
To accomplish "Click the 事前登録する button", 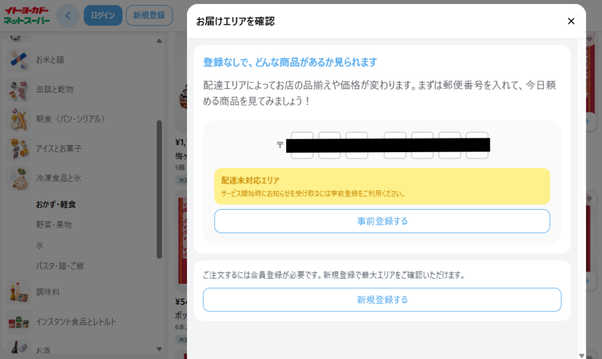I will pyautogui.click(x=382, y=221).
